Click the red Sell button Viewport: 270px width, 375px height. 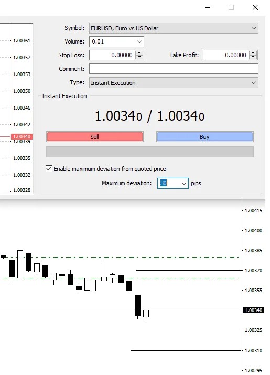tap(95, 137)
